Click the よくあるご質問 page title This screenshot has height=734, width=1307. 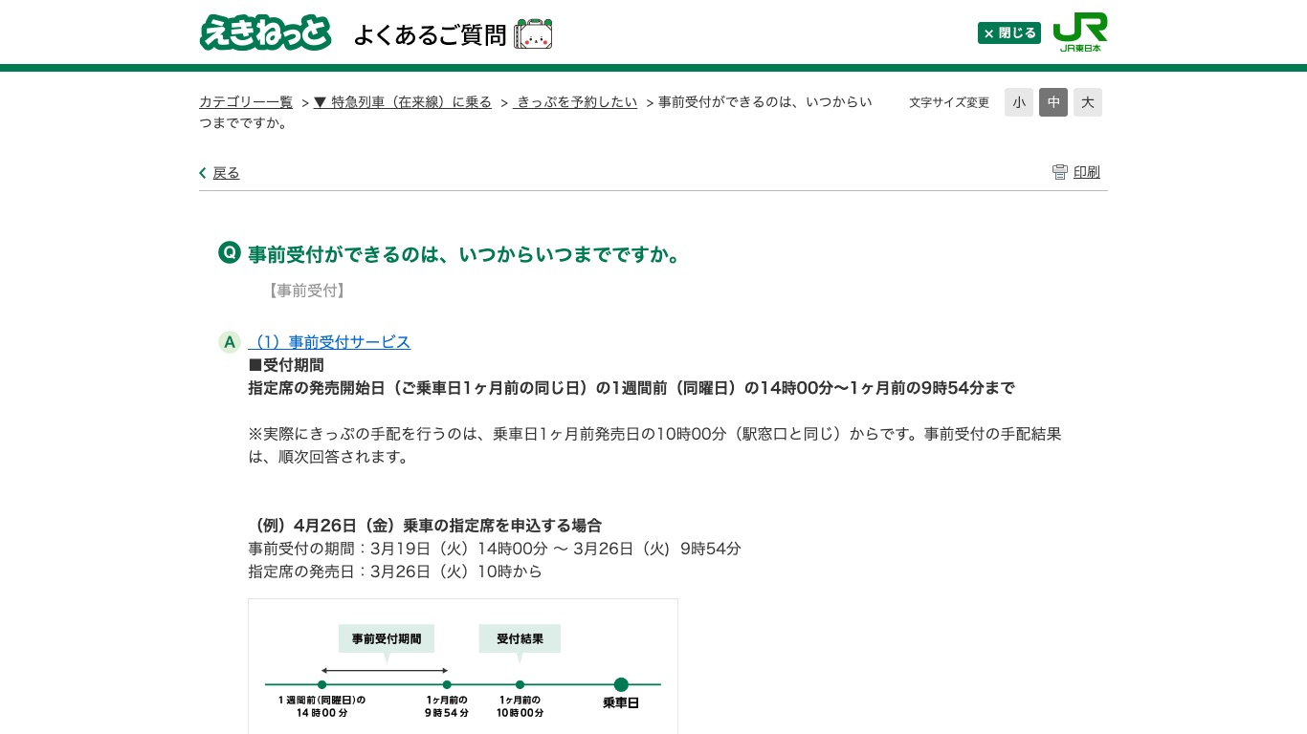click(430, 34)
